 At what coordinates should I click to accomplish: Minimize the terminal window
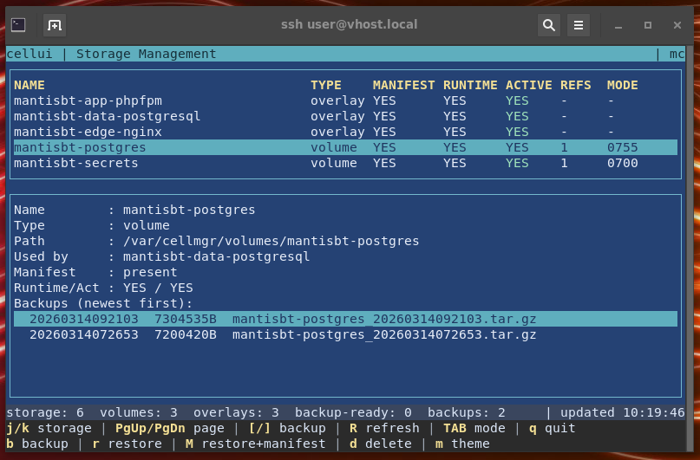click(618, 25)
